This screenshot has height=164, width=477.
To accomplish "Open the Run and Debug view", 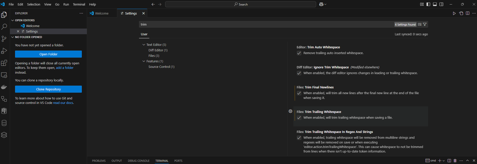I will pos(4,51).
